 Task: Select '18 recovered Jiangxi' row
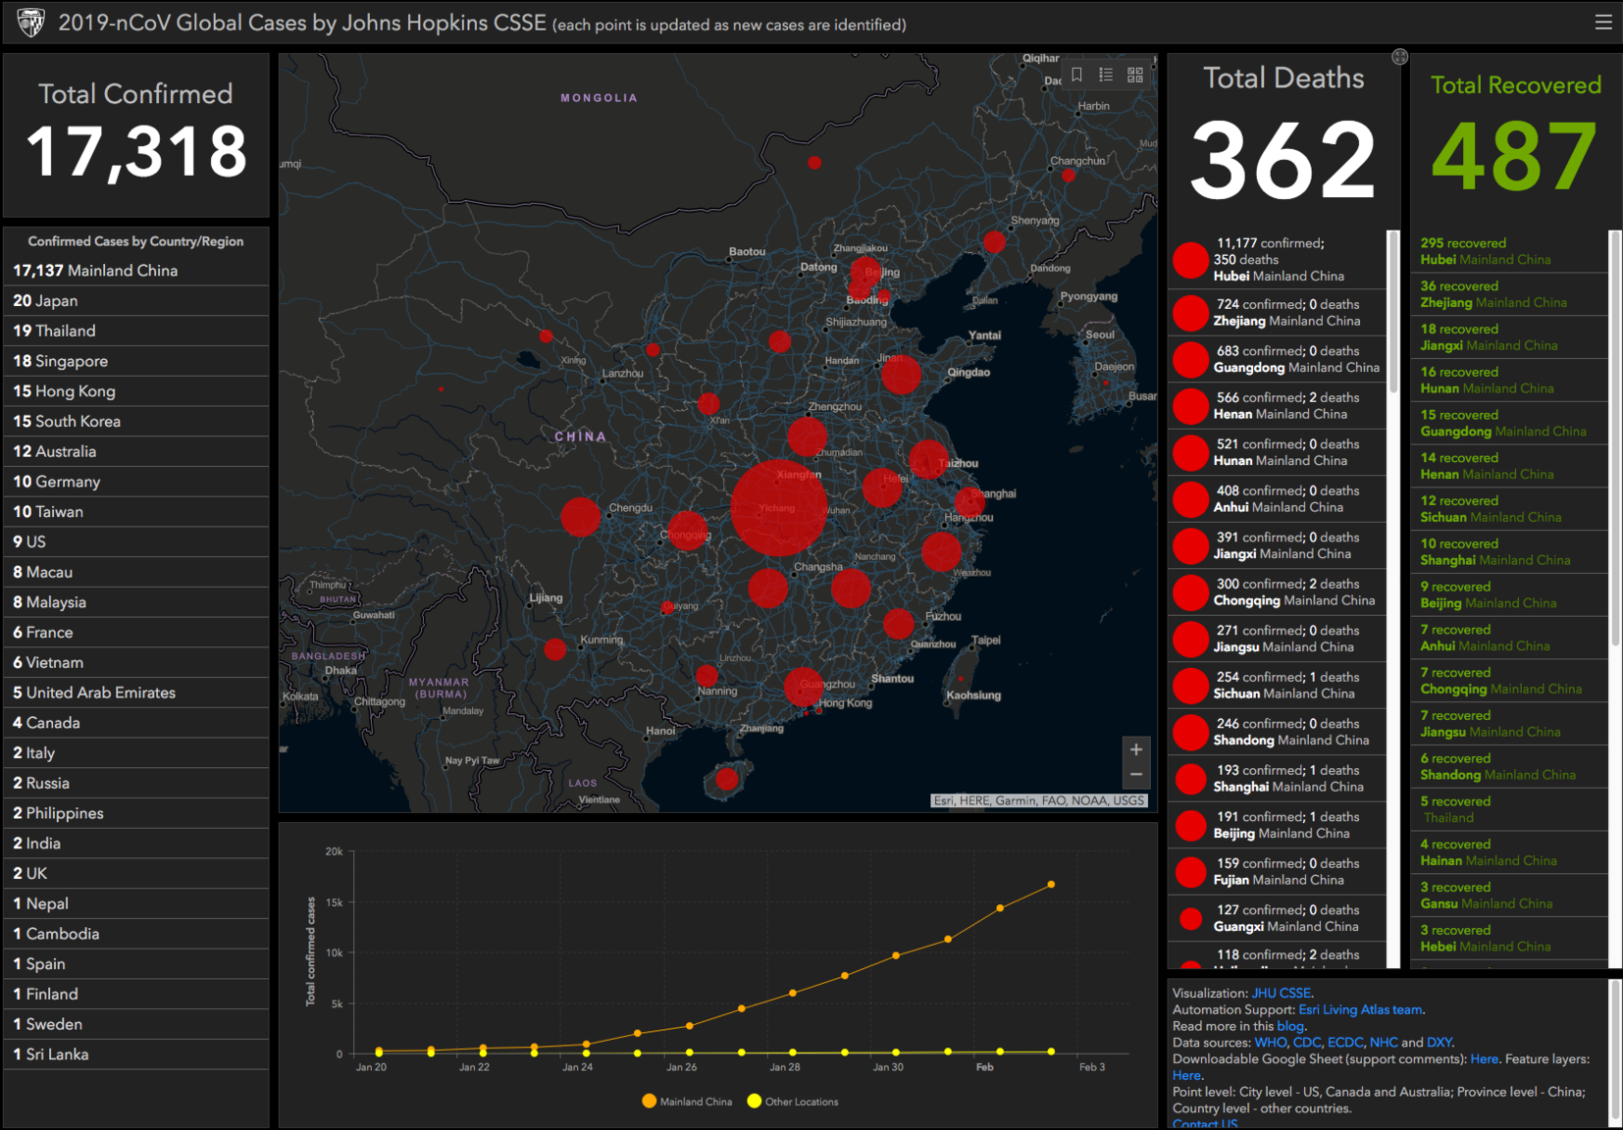1510,337
